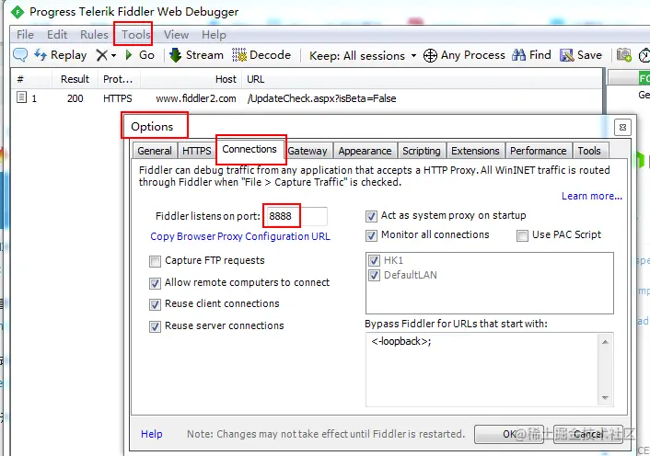Viewport: 650px width, 456px height.
Task: Open the Remove sessions dropdown arrow
Action: [x=113, y=55]
